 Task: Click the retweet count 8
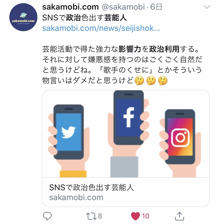100,216
